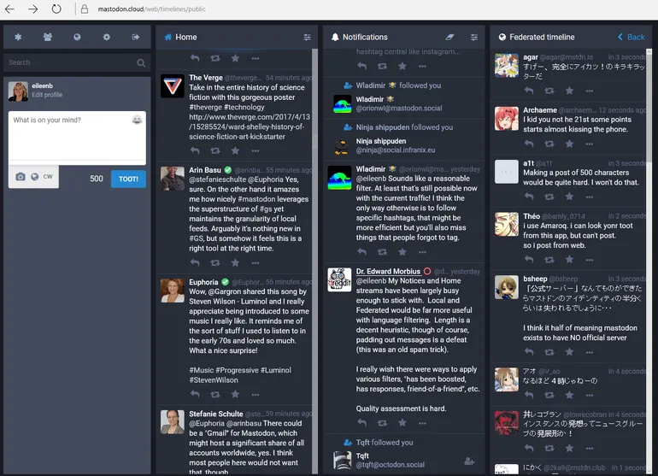Go back with browser back arrow
The width and height of the screenshot is (658, 476).
(x=9, y=9)
